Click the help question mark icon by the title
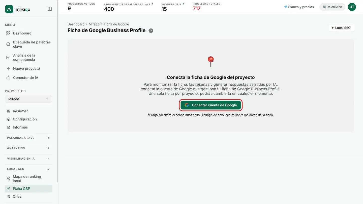The image size is (363, 204). coord(151,31)
